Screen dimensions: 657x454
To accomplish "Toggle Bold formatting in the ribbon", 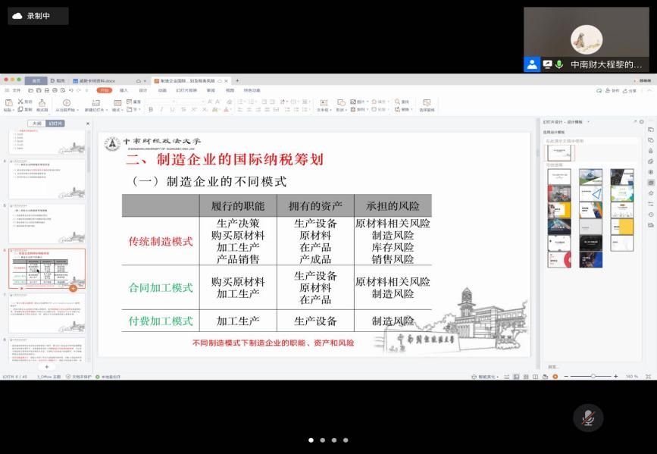I will coord(150,109).
